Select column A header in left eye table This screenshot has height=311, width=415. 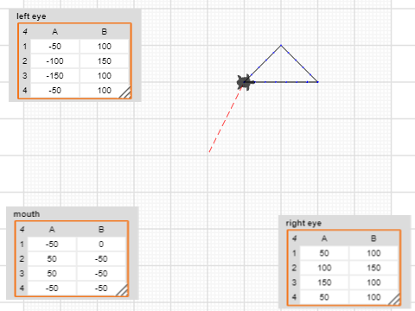pos(54,32)
